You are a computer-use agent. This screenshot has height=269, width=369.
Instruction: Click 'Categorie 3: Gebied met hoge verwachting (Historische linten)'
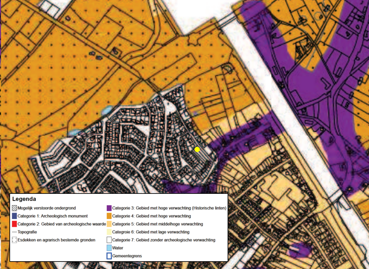tap(169, 208)
